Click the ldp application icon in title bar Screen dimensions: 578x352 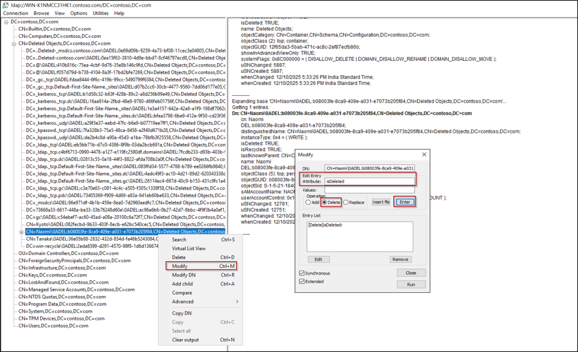5,6
